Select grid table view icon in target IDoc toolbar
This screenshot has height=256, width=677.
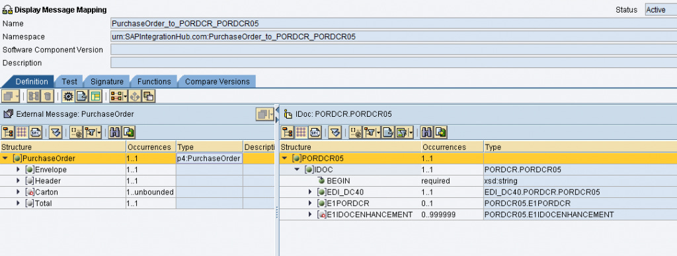(301, 132)
